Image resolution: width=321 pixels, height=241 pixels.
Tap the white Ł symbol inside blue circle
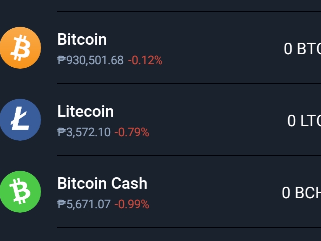coord(20,118)
